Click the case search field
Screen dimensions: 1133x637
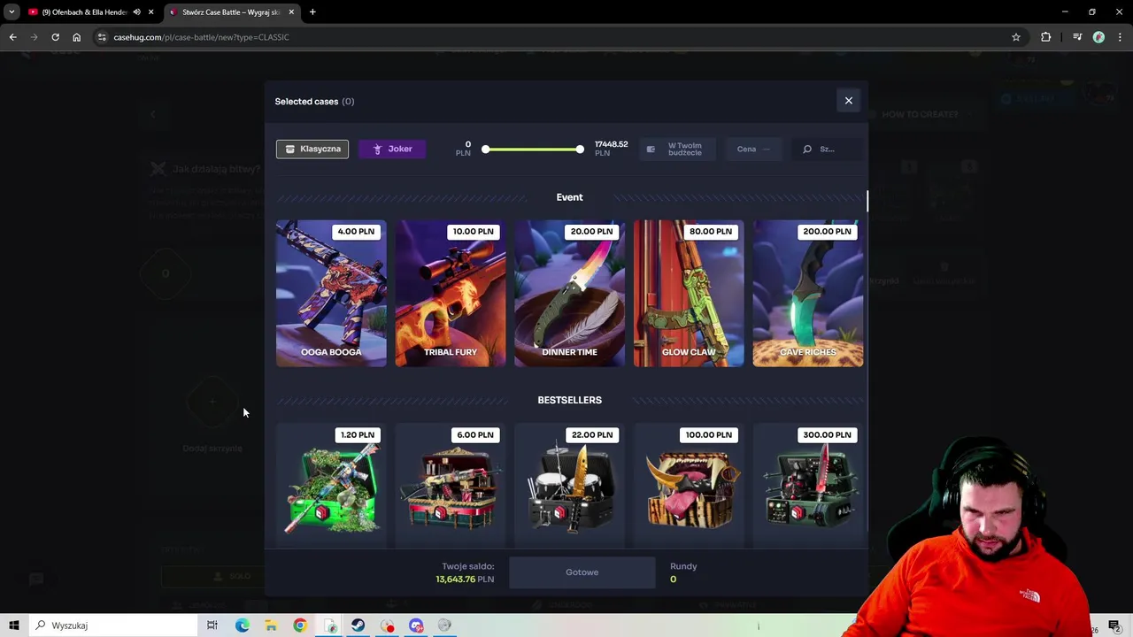click(827, 150)
